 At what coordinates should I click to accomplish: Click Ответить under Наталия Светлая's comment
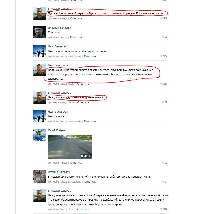point(90,182)
